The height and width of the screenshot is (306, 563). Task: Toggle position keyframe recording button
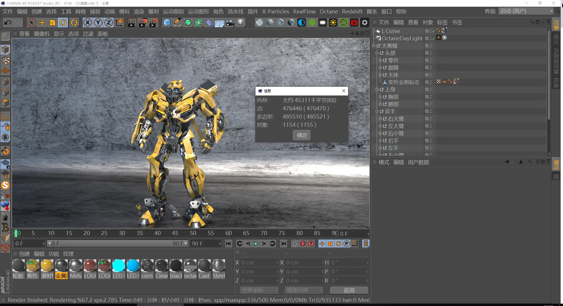click(322, 244)
